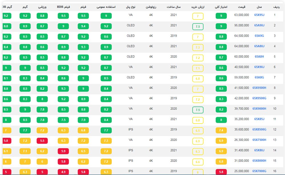Click the 65X7000G model link
The height and width of the screenshot is (175, 285).
[259, 171]
